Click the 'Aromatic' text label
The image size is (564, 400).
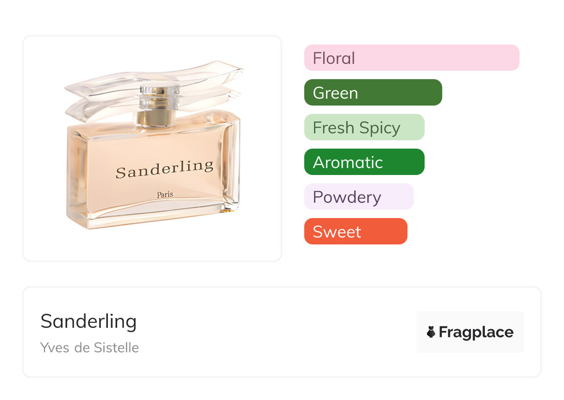(x=348, y=162)
